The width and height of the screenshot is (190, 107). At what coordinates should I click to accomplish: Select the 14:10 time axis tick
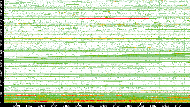coord(128,105)
